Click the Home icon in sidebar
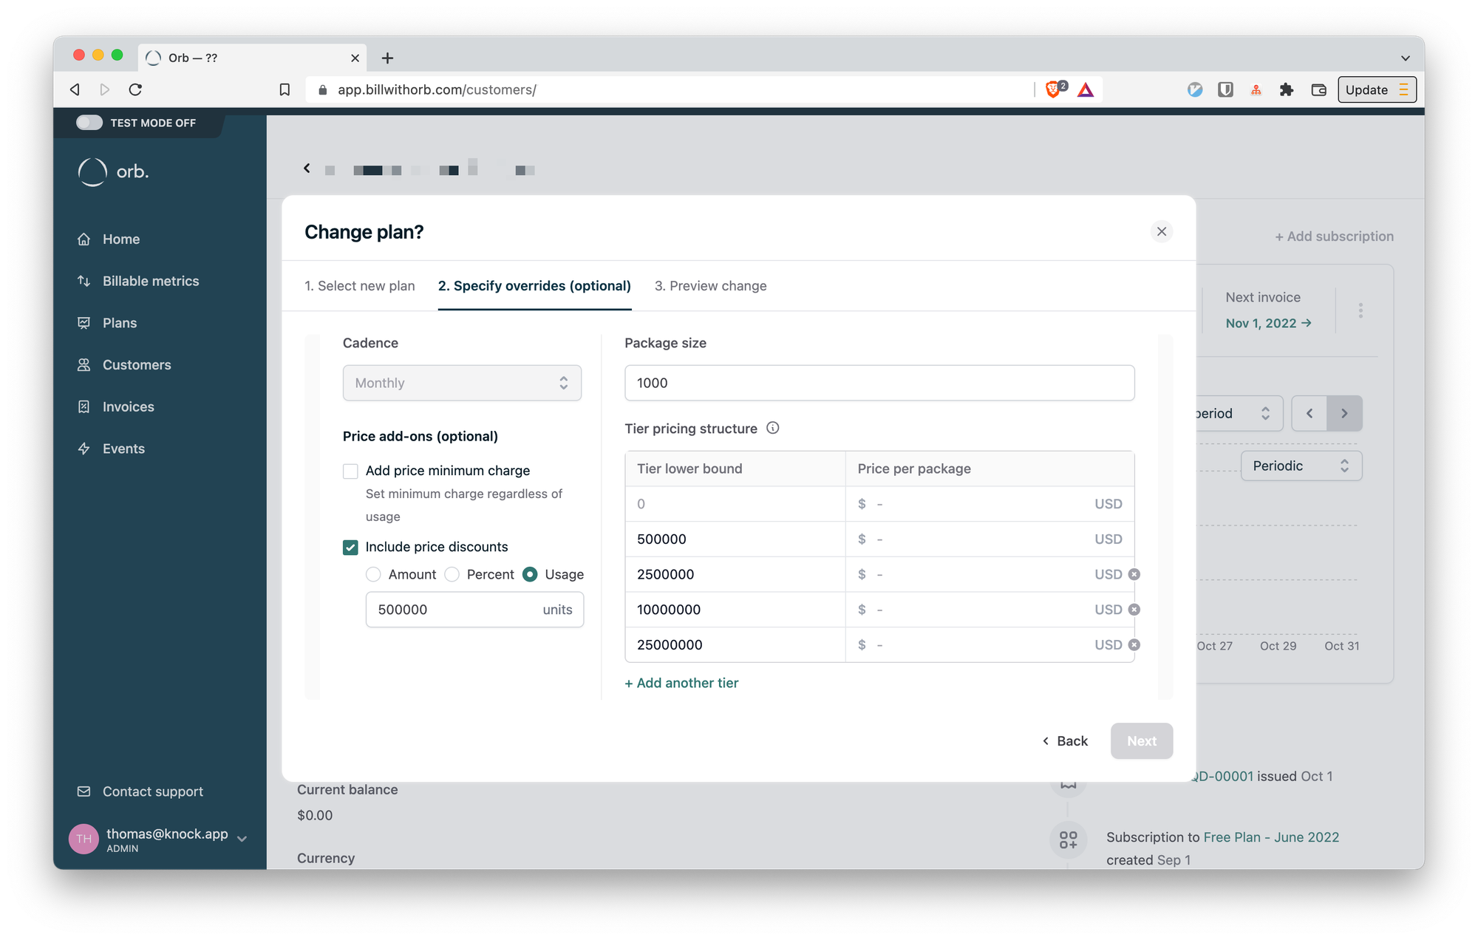1478x940 pixels. (x=84, y=239)
